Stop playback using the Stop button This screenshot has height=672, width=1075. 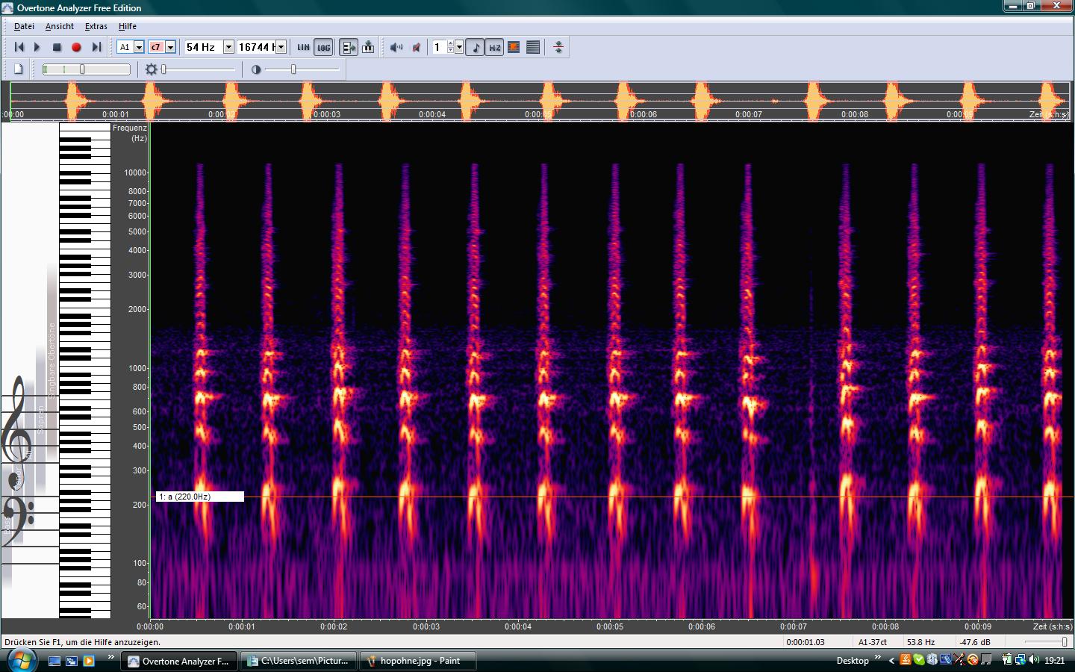point(57,47)
